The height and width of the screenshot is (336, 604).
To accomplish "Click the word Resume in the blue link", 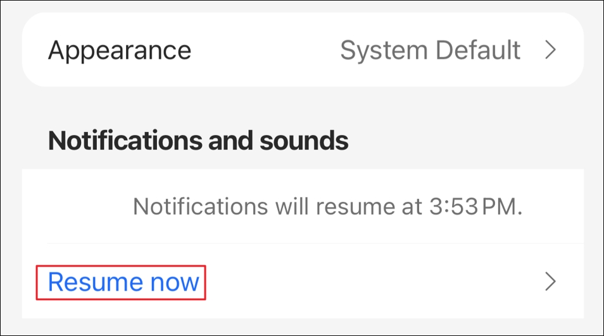I will point(92,282).
